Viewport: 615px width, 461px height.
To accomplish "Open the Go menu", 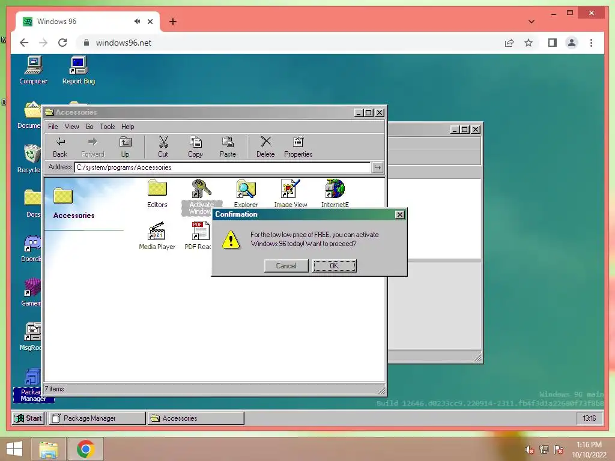I will pos(89,127).
